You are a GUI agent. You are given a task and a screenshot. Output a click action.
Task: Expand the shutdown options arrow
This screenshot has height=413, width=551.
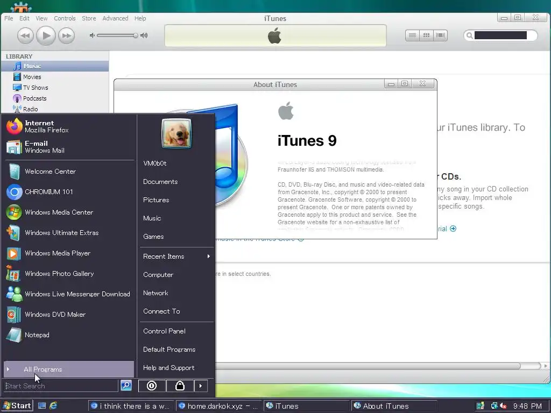[x=201, y=386]
